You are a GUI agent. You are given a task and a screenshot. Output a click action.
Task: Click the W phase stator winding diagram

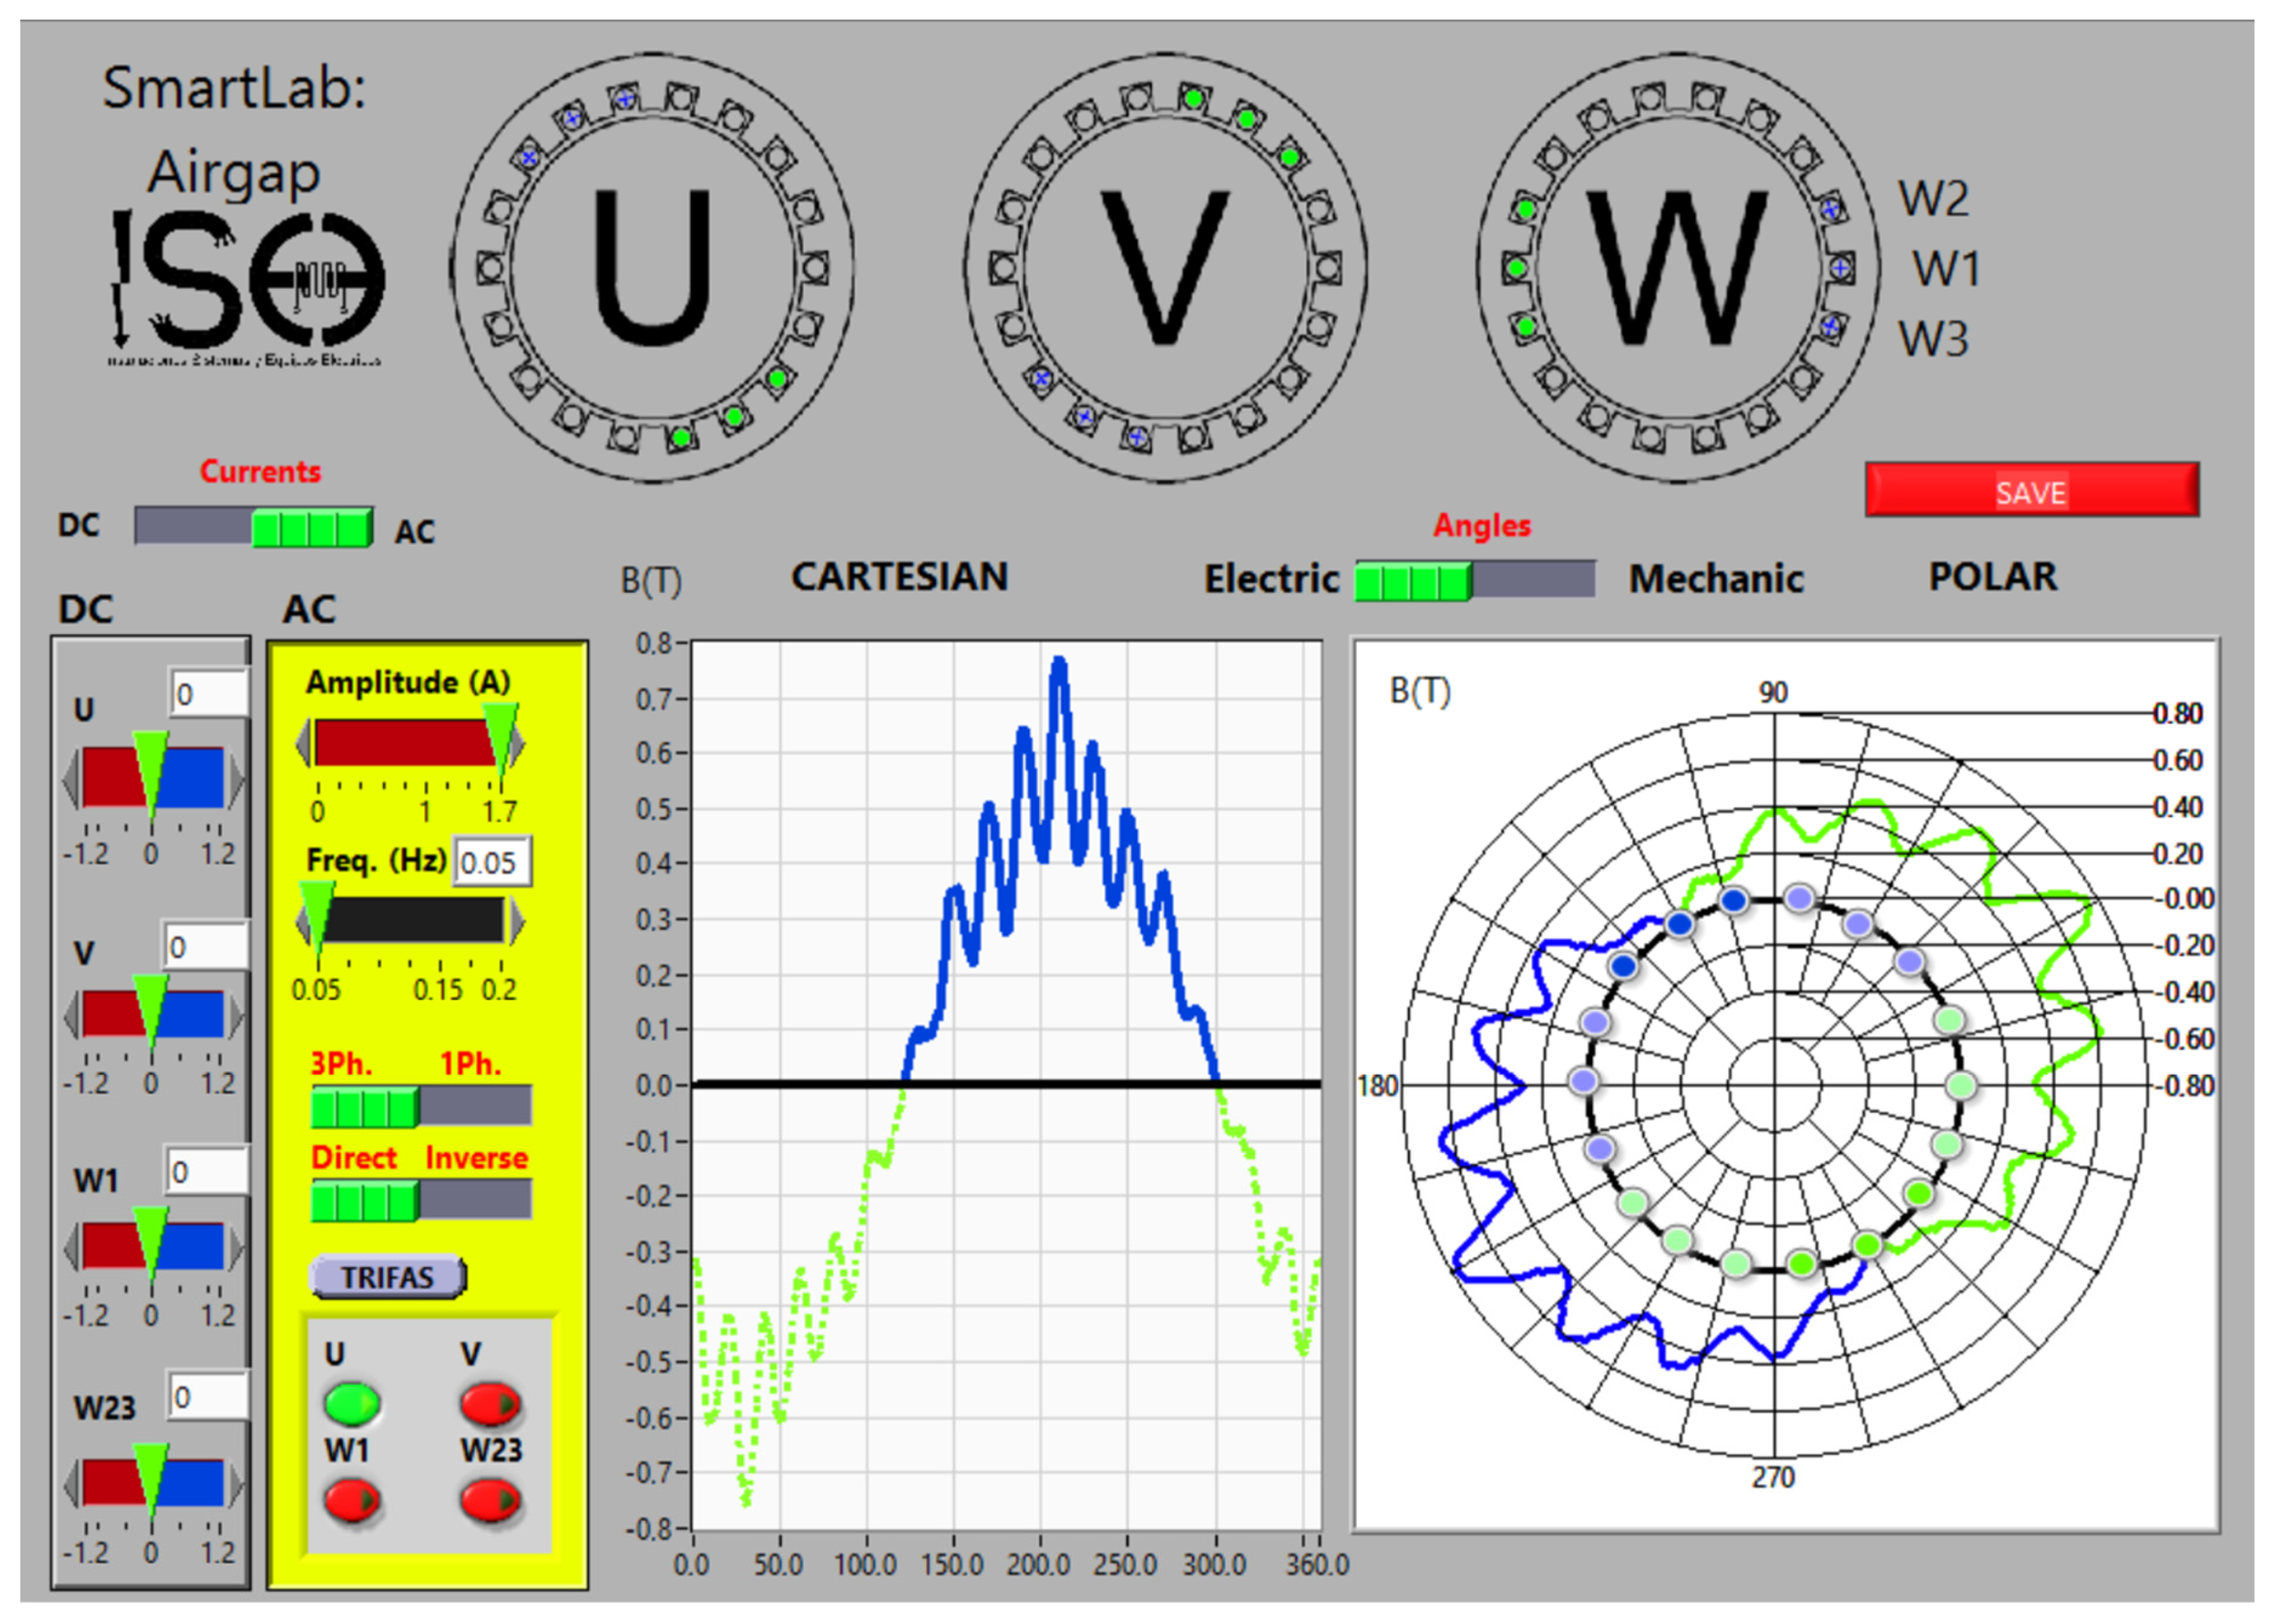pos(1677,268)
